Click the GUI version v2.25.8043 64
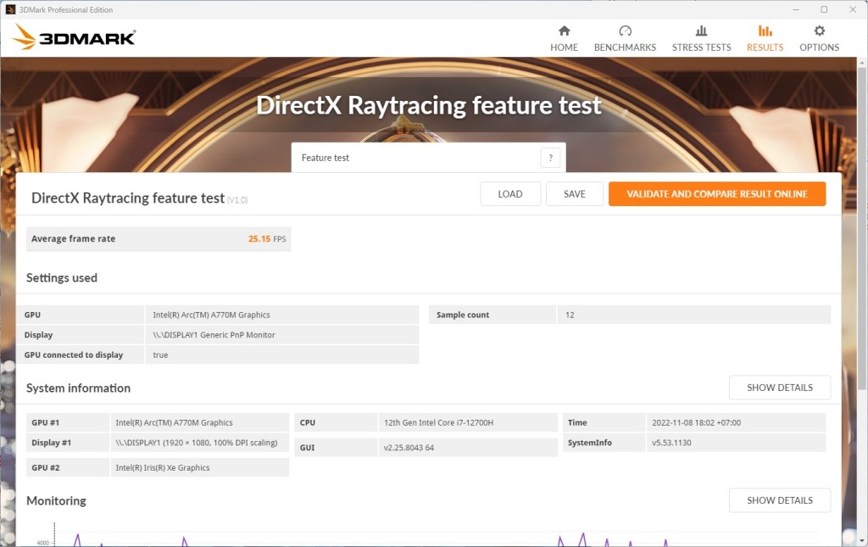This screenshot has height=547, width=868. (409, 447)
